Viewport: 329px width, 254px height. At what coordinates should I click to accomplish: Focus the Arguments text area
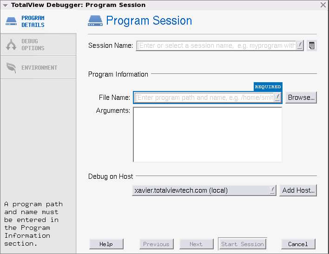207,135
